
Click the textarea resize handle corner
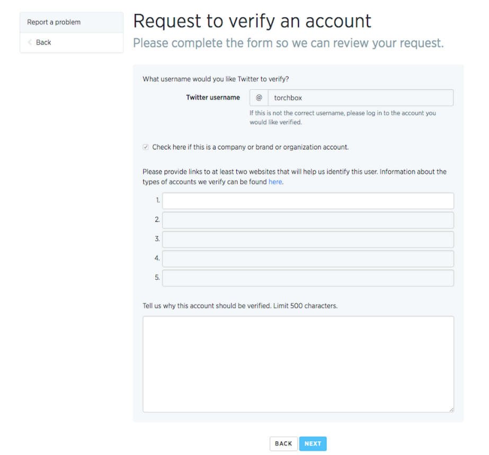[x=451, y=409]
